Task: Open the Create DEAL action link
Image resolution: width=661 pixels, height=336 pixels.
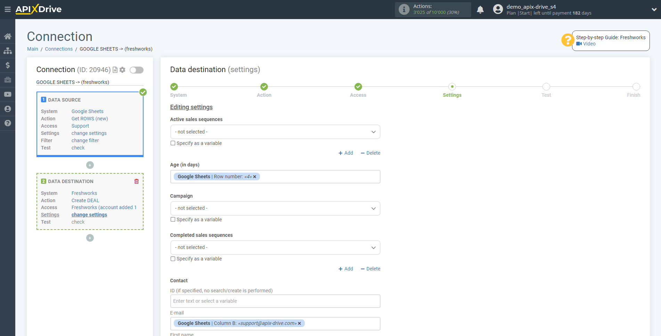Action: tap(85, 200)
